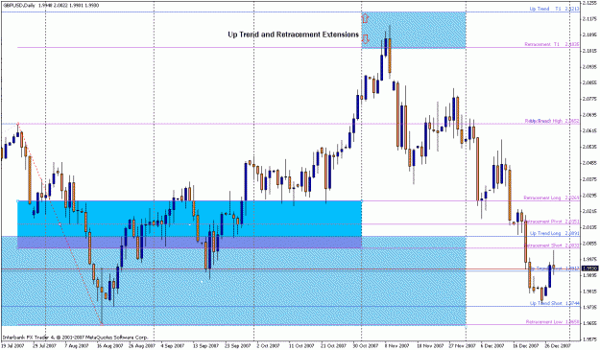The width and height of the screenshot is (600, 350).
Task: Click the 1.9575 price axis value
Action: pyautogui.click(x=589, y=338)
